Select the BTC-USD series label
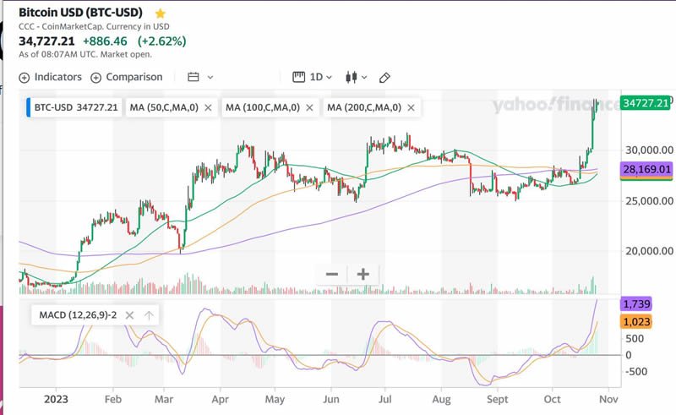This screenshot has height=415, width=676. pyautogui.click(x=77, y=108)
